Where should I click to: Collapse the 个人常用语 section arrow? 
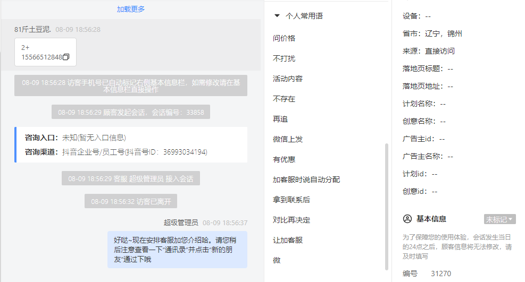point(277,16)
